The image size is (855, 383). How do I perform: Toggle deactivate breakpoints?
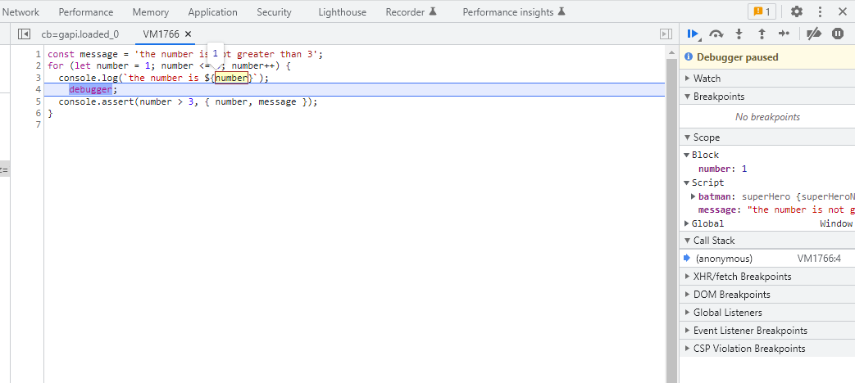pyautogui.click(x=814, y=34)
